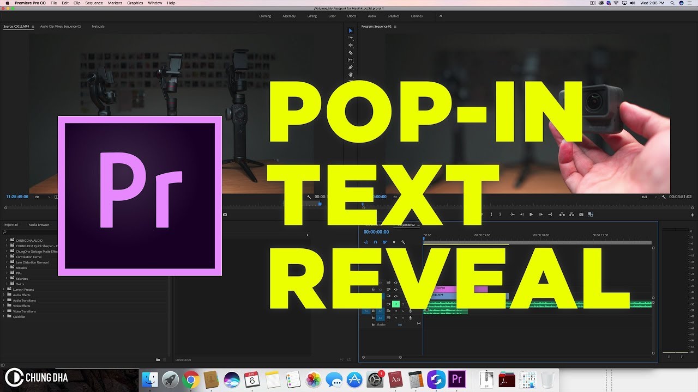The width and height of the screenshot is (698, 392).
Task: Toggle V2 track output eye
Action: [396, 289]
